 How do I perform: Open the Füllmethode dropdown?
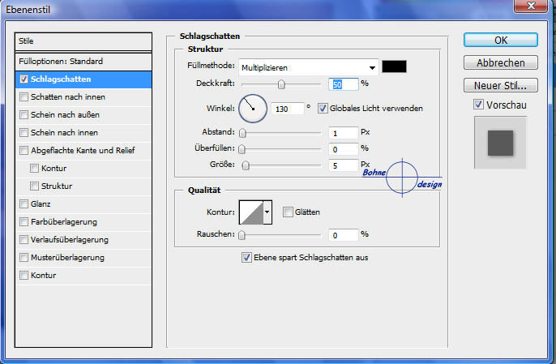pos(309,67)
